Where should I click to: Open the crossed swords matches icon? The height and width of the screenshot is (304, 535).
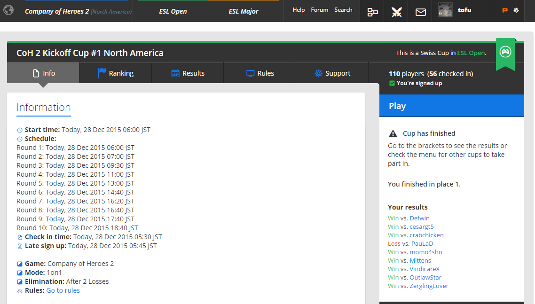coord(396,12)
